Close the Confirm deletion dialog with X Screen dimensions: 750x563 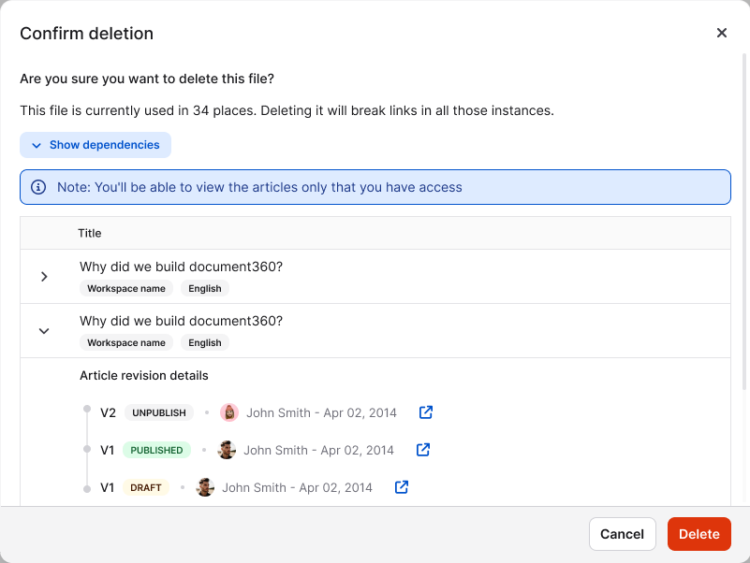[x=721, y=33]
